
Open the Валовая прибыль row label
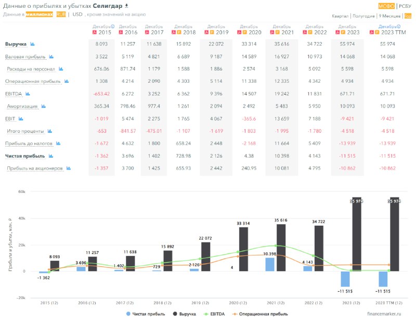25,57
